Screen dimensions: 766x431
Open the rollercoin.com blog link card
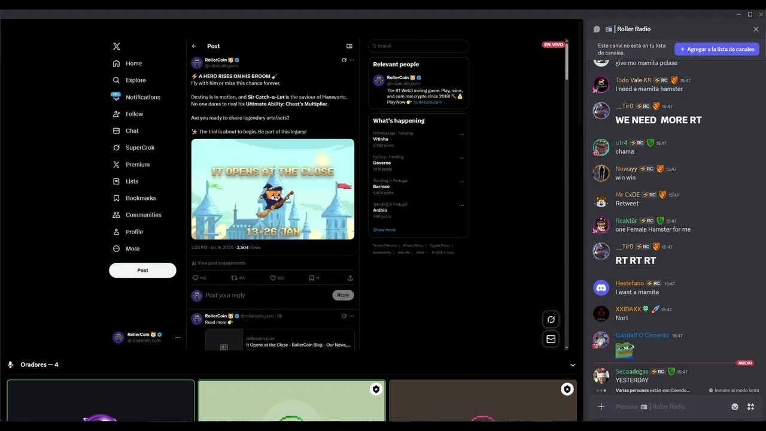[279, 339]
